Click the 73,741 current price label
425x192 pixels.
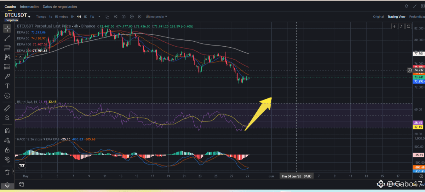coord(419,77)
